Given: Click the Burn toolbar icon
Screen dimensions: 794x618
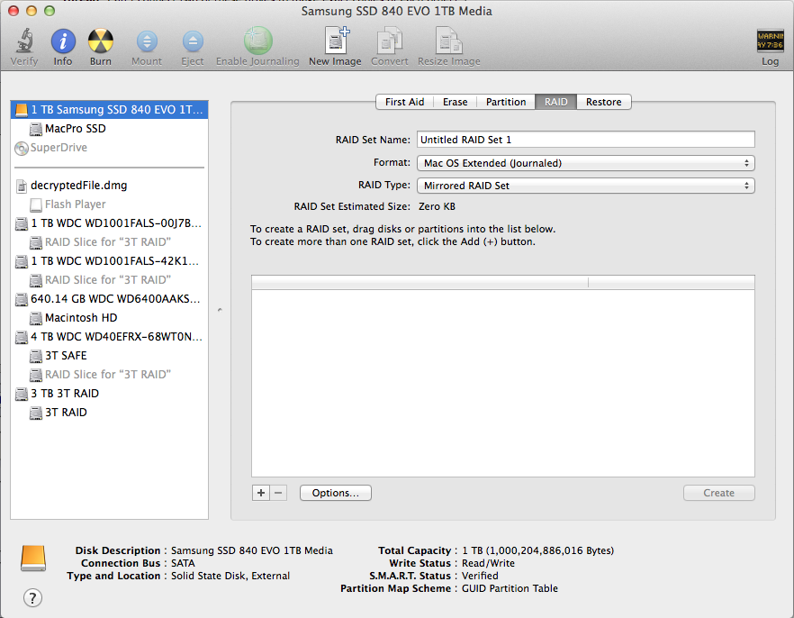Looking at the screenshot, I should 101,41.
